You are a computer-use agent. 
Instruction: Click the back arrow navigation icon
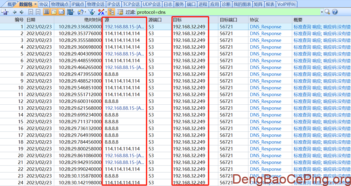tap(15, 12)
